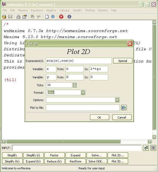The image size is (158, 172).
Task: Click the Expand (tr) button
Action: point(33,161)
